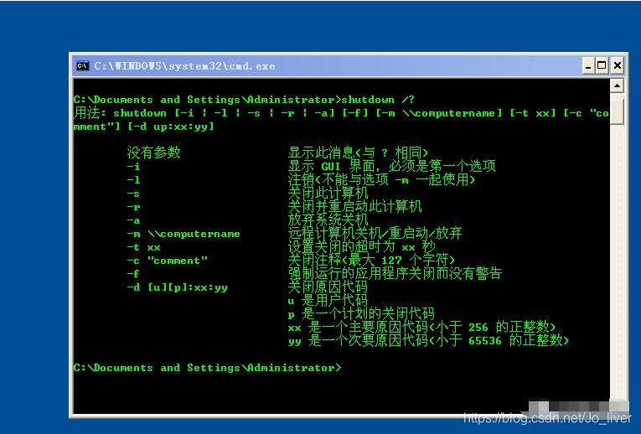Screen dimensions: 641x434
Task: Click the line mentioning 65536 的正整数
Action: (428, 340)
